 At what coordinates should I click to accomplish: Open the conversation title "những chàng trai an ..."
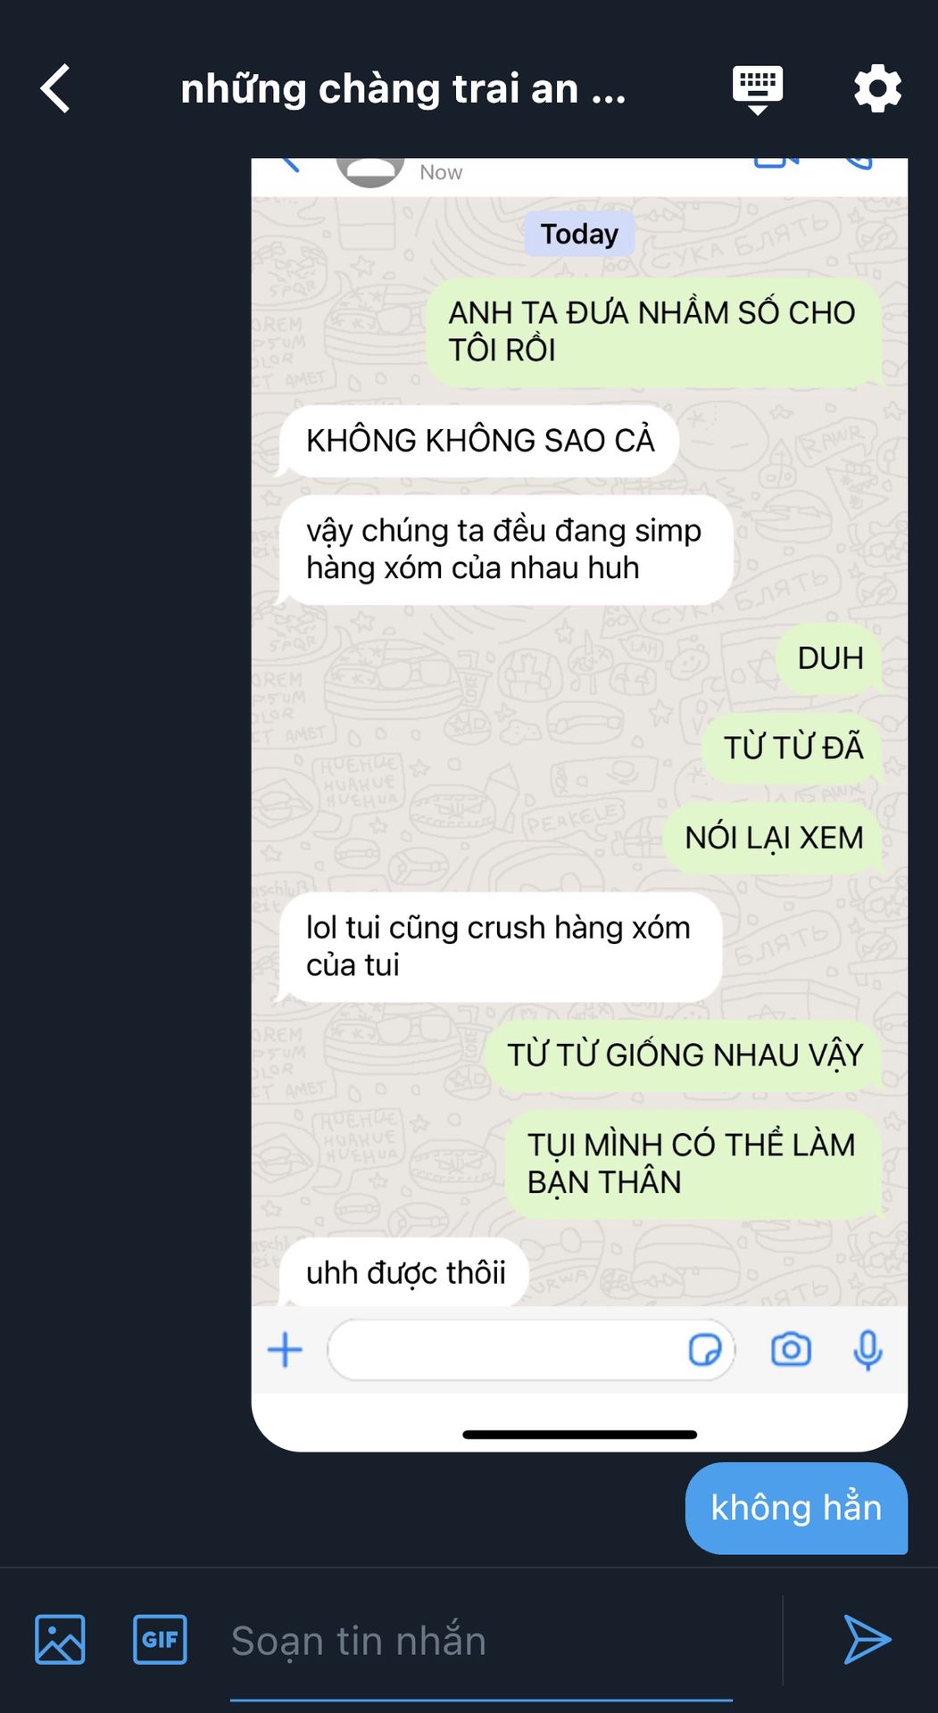tap(403, 89)
